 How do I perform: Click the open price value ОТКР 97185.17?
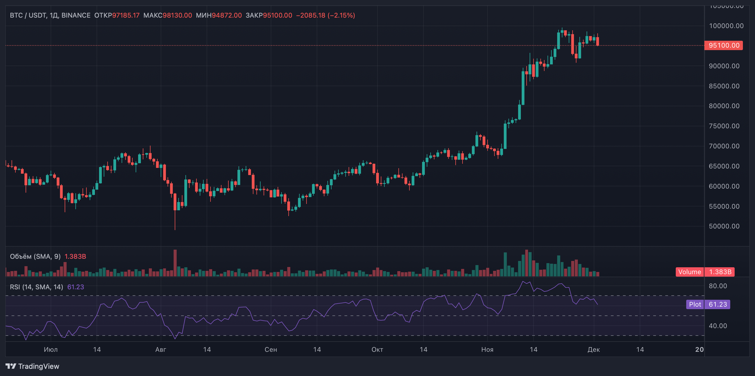(117, 15)
